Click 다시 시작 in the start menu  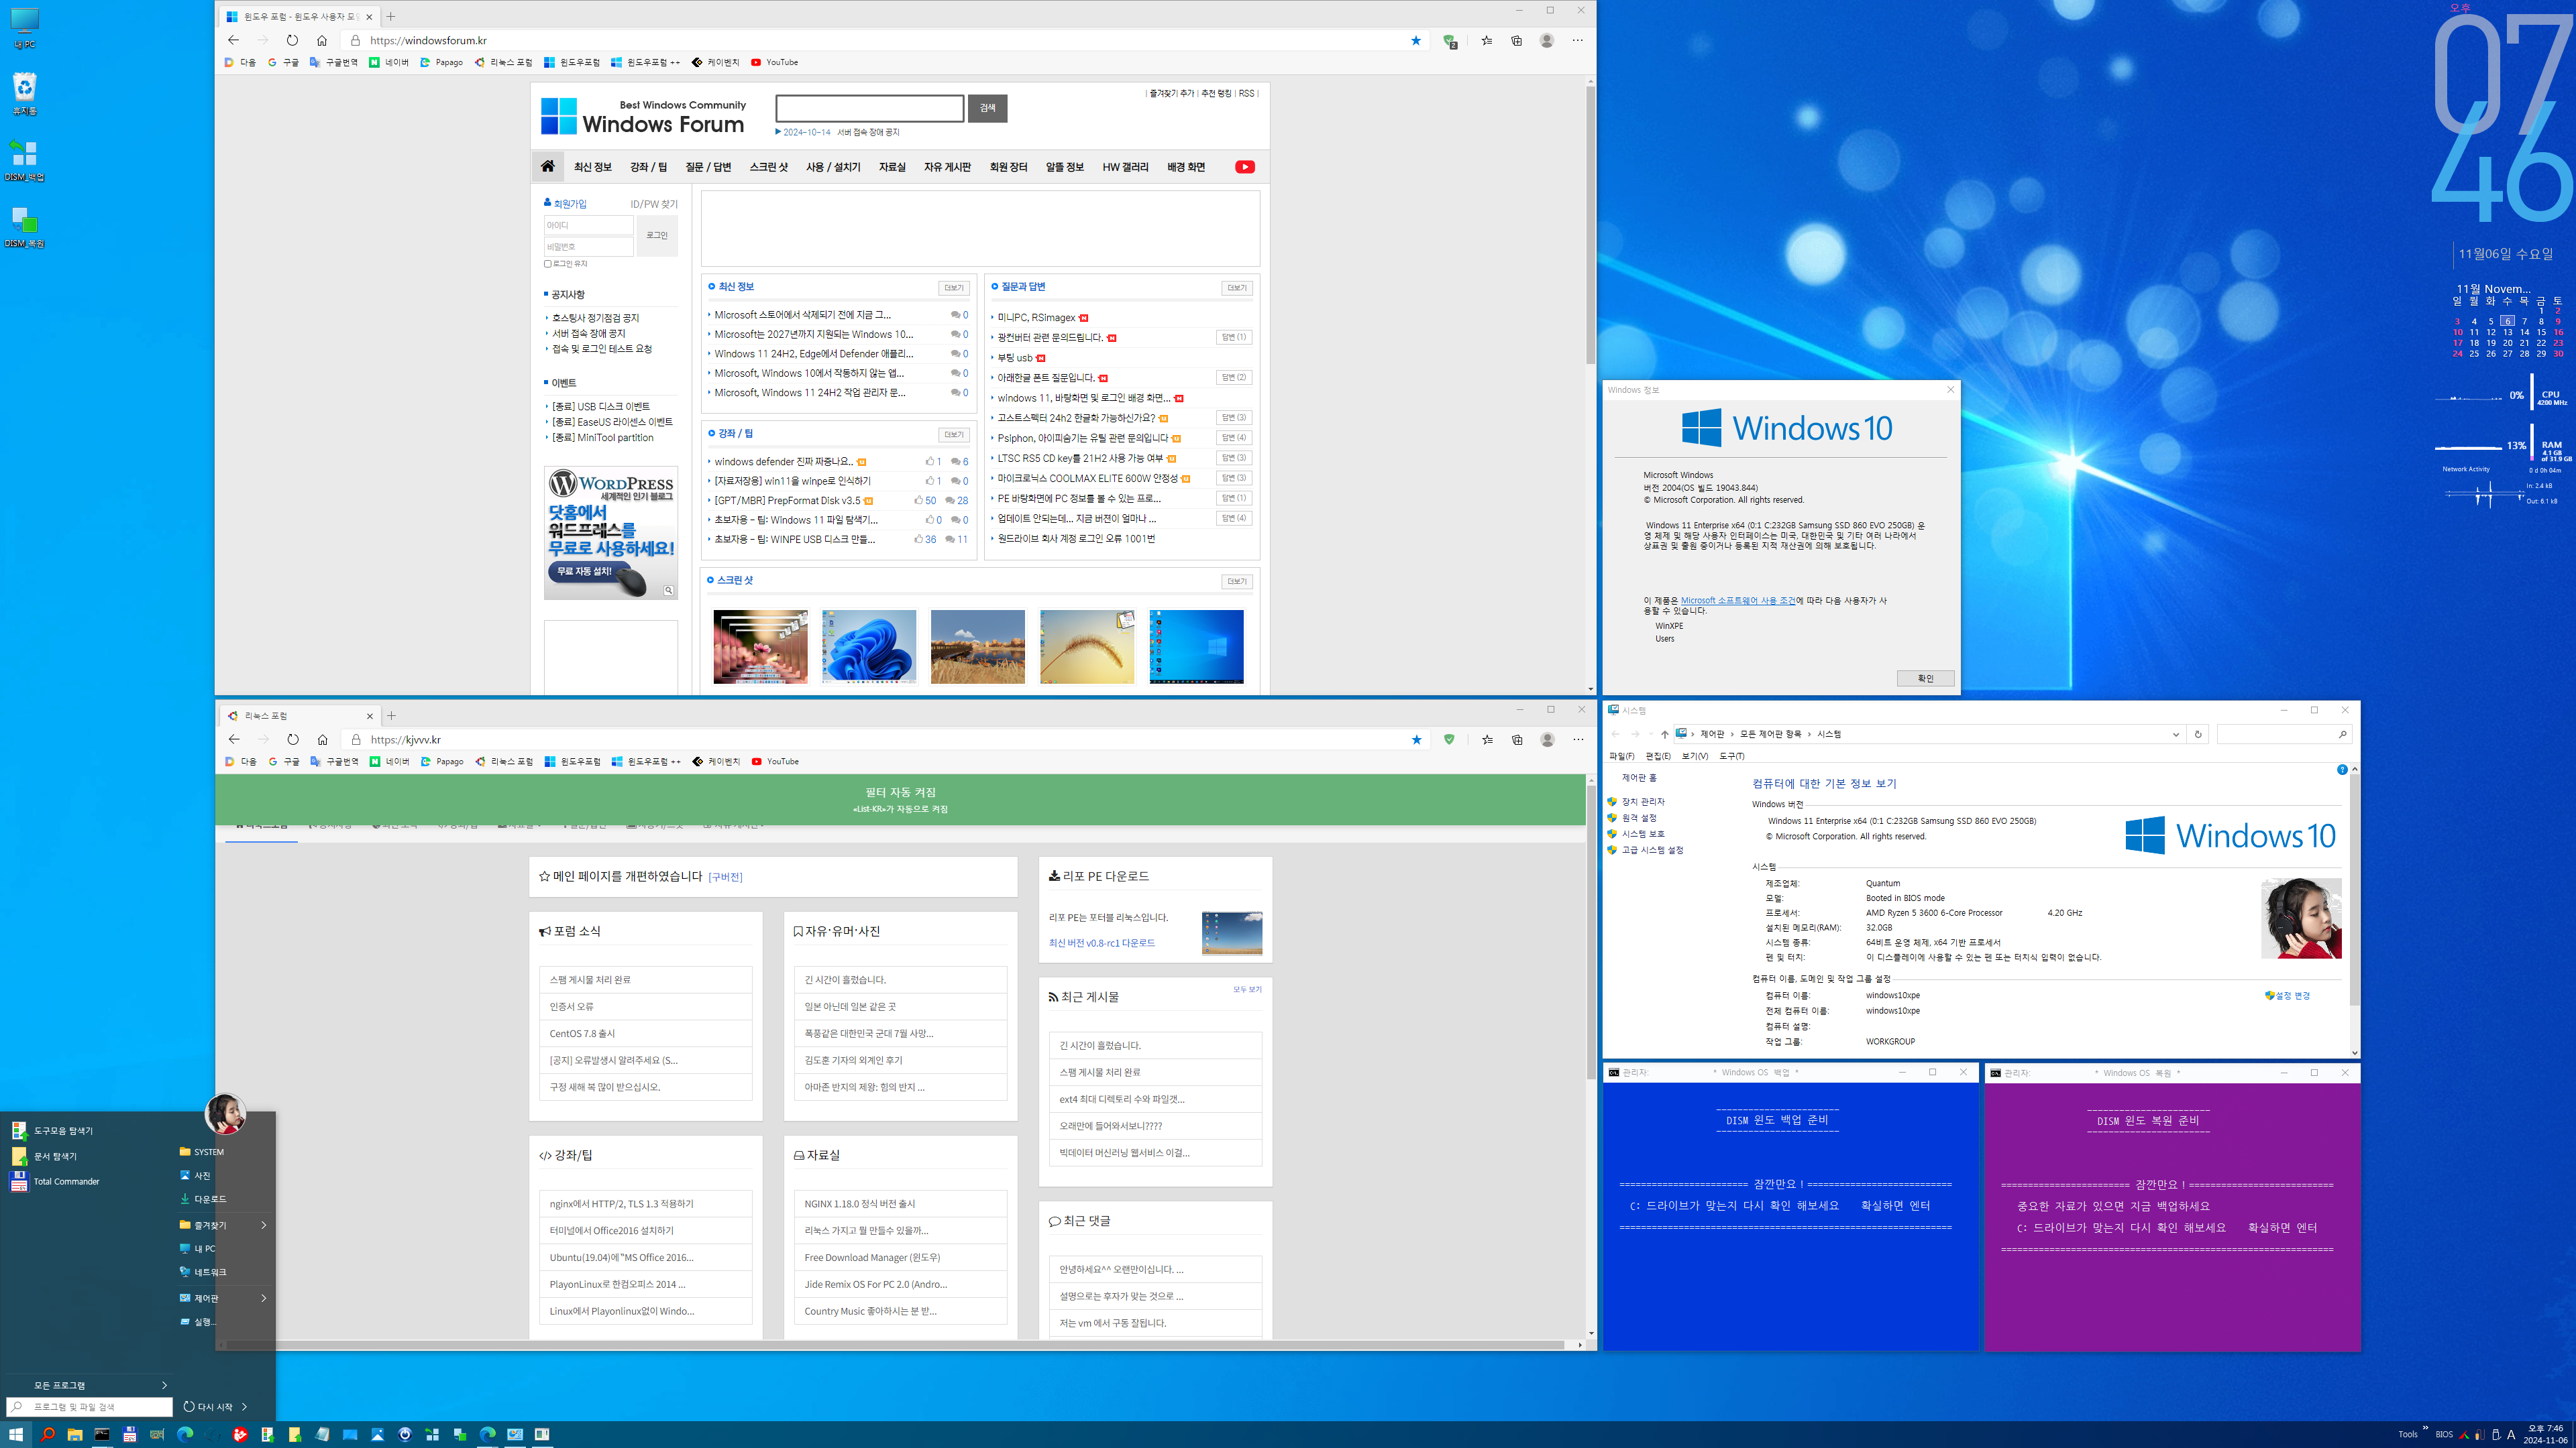point(208,1406)
